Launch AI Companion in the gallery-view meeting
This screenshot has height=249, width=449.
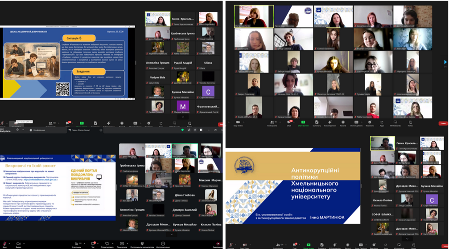(330, 122)
